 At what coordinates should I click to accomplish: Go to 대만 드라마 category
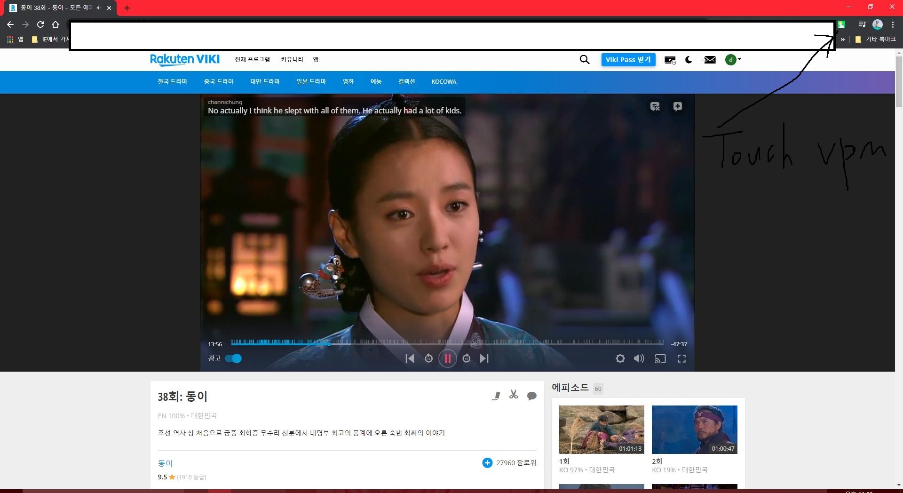(x=265, y=81)
